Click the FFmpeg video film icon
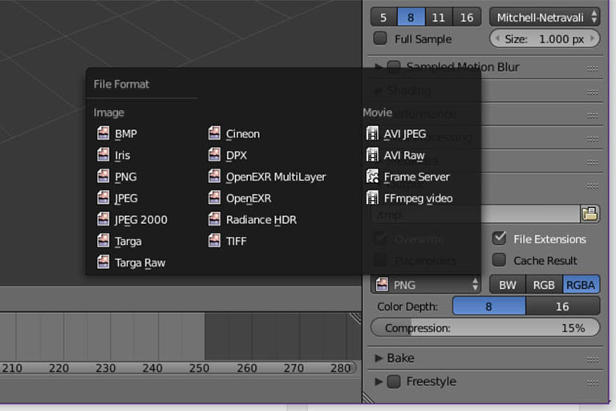The width and height of the screenshot is (616, 411). tap(372, 197)
